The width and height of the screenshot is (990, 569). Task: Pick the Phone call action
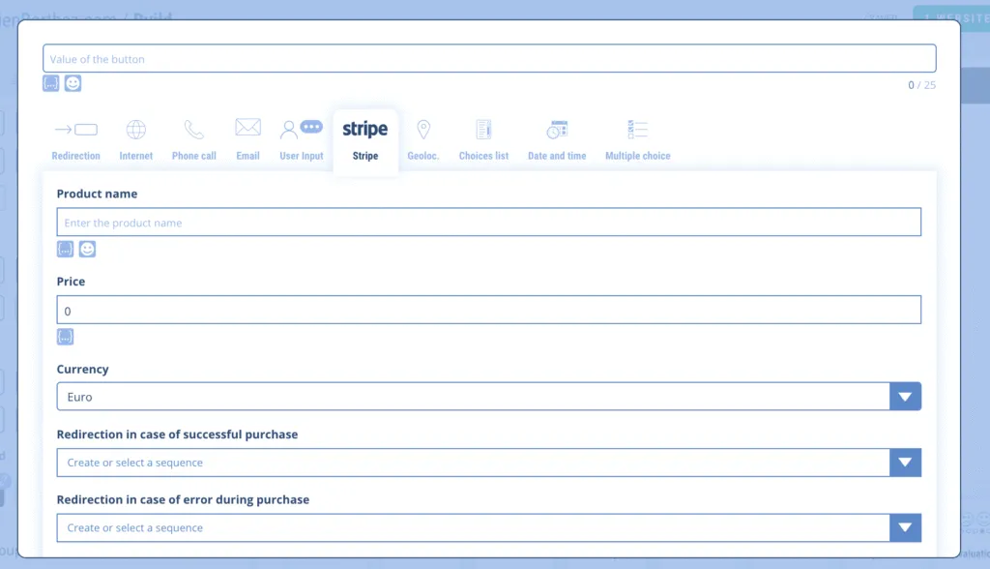pos(193,139)
